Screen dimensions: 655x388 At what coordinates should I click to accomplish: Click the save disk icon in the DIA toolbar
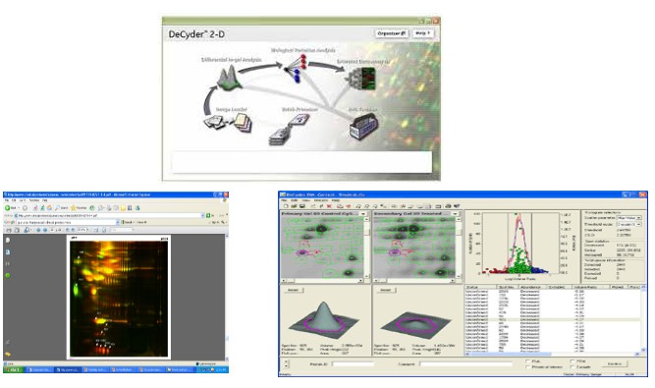pos(302,206)
